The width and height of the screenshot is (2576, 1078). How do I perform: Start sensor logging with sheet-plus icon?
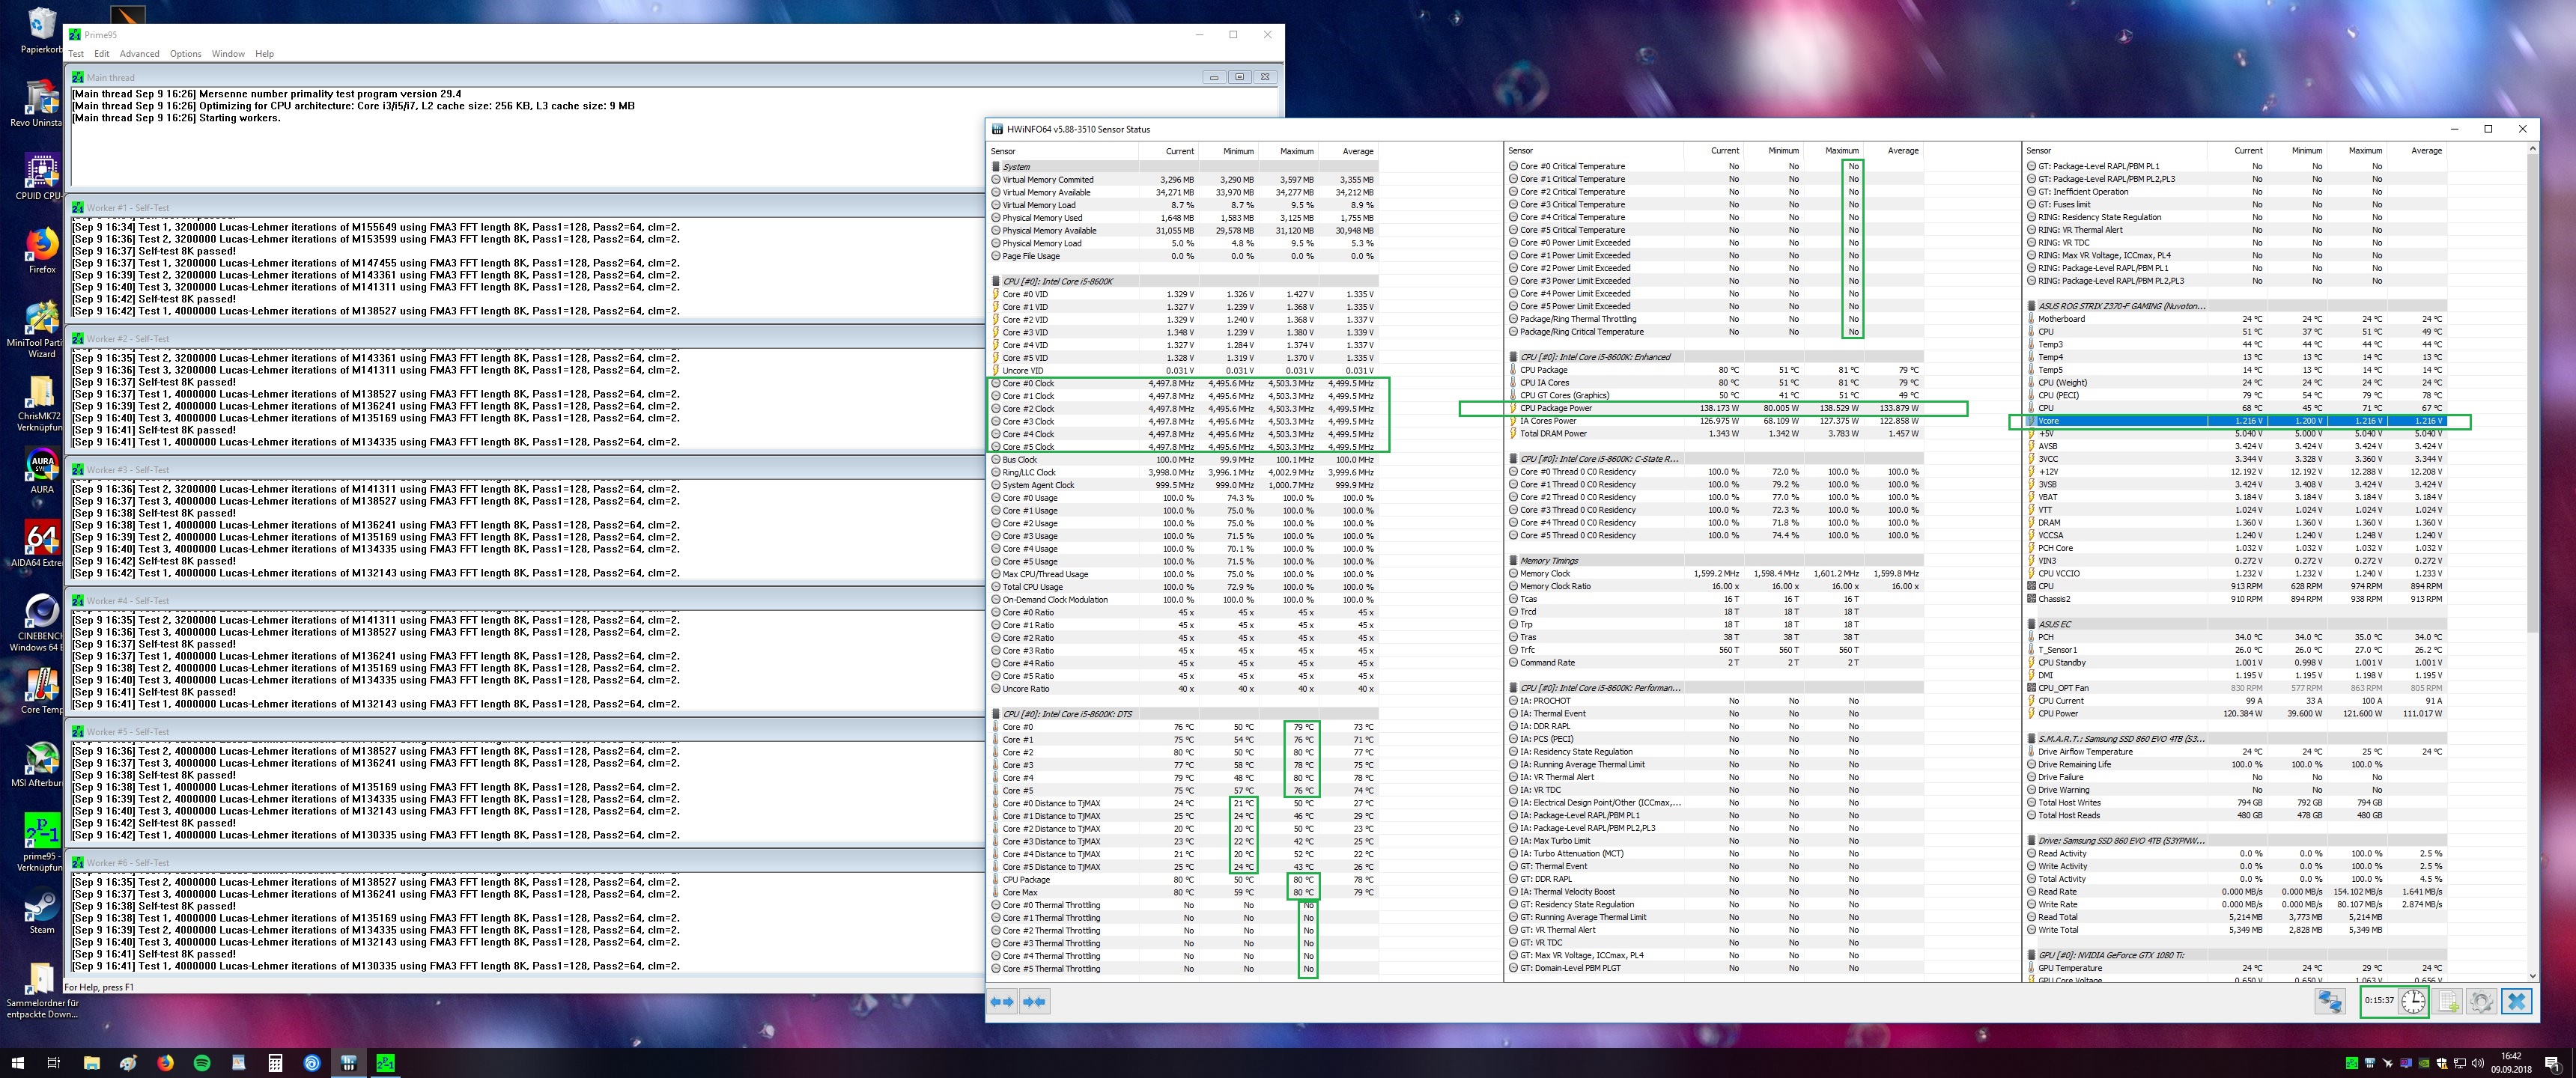pyautogui.click(x=2449, y=1001)
